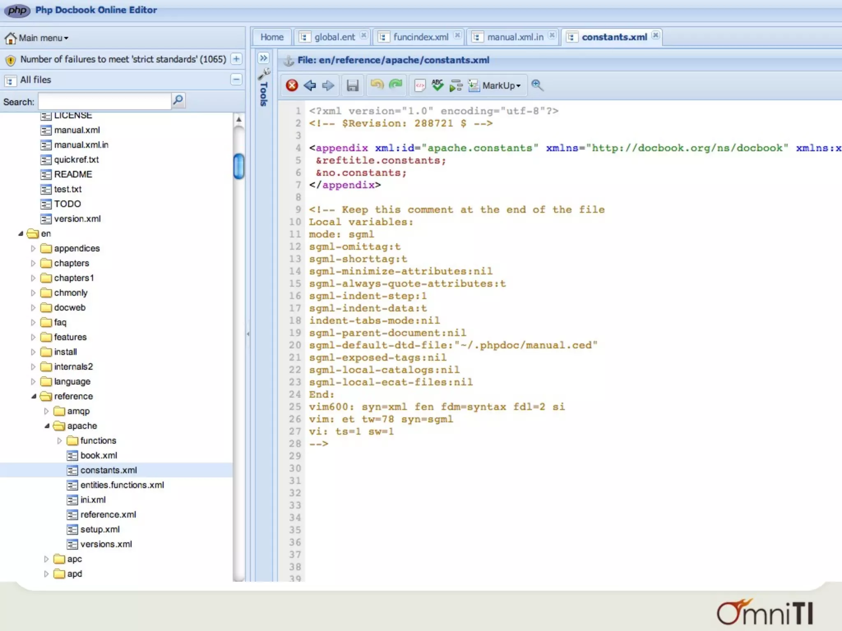Collapse the apache folder
This screenshot has height=631, width=842.
click(x=47, y=426)
